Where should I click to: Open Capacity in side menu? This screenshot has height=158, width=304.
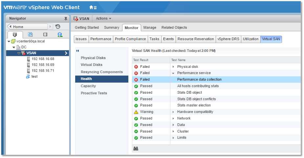(88, 86)
